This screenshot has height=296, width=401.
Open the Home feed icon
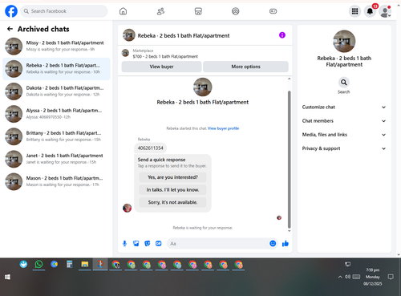(x=123, y=11)
